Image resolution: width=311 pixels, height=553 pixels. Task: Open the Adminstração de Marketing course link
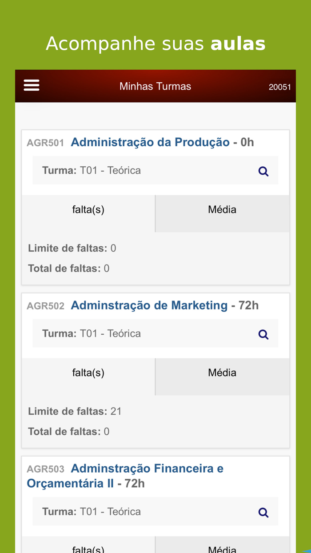pyautogui.click(x=149, y=305)
